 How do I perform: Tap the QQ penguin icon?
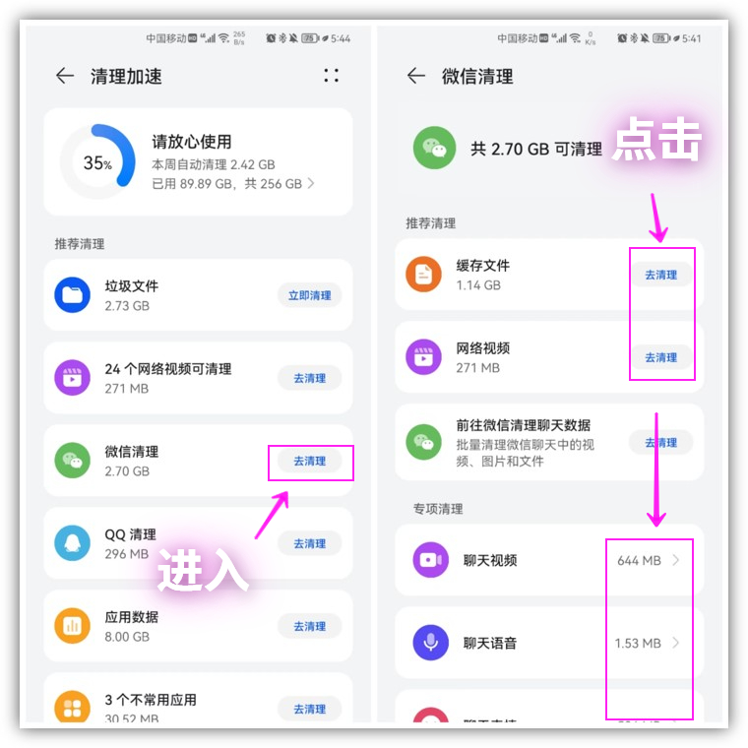[72, 543]
